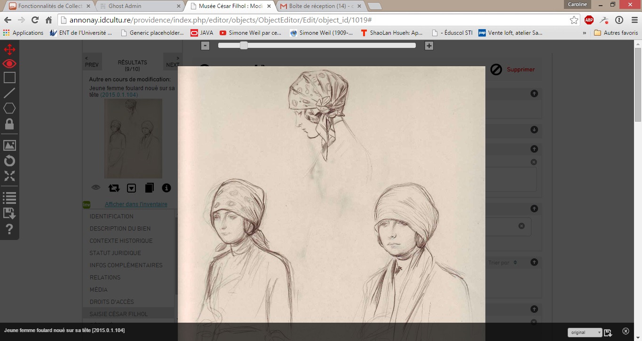Click the zoom slider handle
The height and width of the screenshot is (341, 642).
[x=244, y=46]
